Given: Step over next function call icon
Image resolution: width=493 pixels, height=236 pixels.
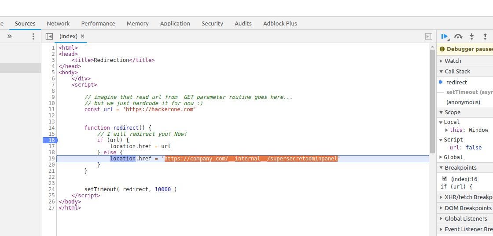Looking at the screenshot, I should click(458, 36).
